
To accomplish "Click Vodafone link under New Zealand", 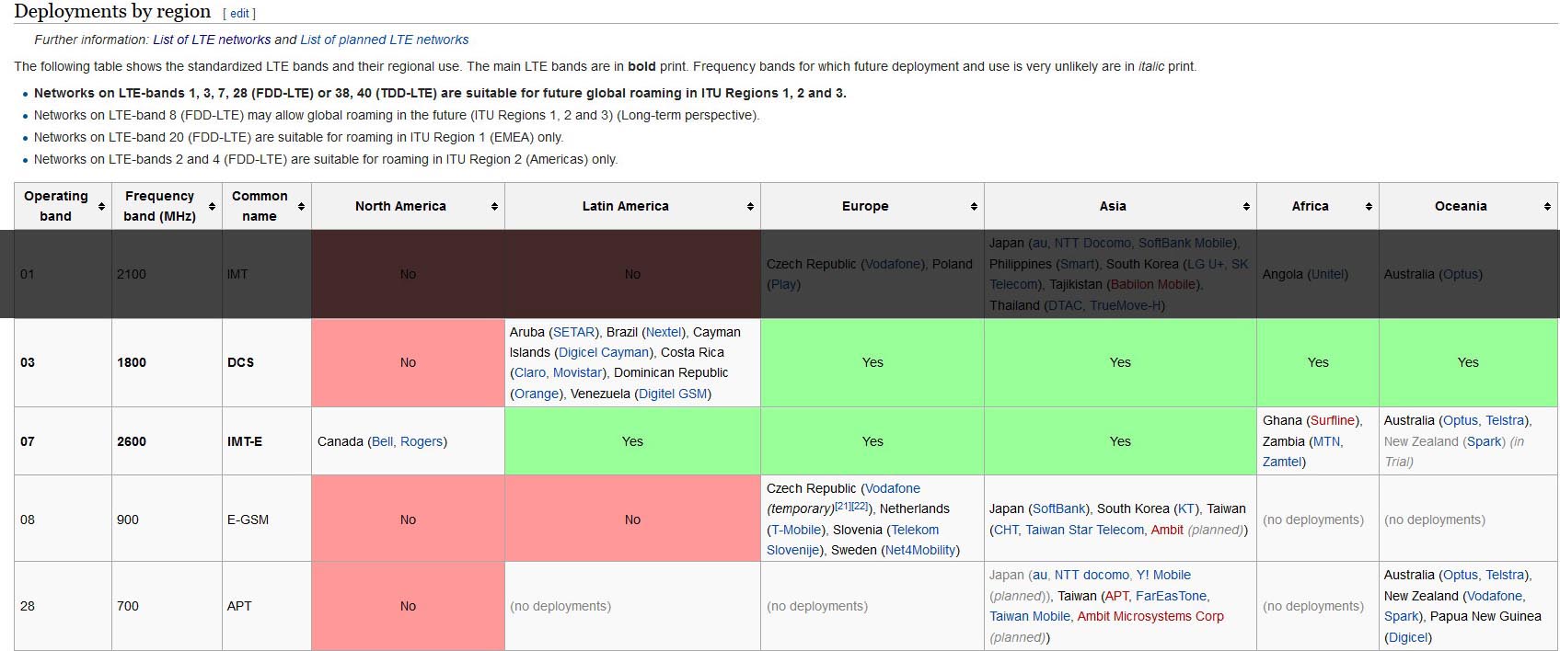I will tap(1495, 596).
